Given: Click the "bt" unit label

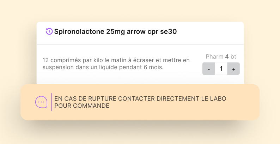Looking at the screenshot, I should point(233,56).
